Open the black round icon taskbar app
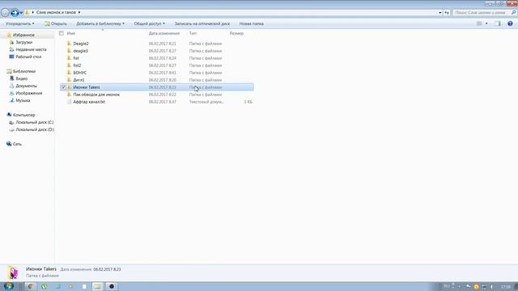The width and height of the screenshot is (518, 291). (x=112, y=286)
